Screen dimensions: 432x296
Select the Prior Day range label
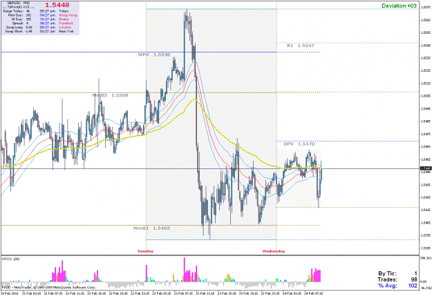click(x=17, y=15)
